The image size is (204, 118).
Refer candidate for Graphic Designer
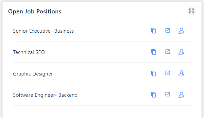[181, 73]
